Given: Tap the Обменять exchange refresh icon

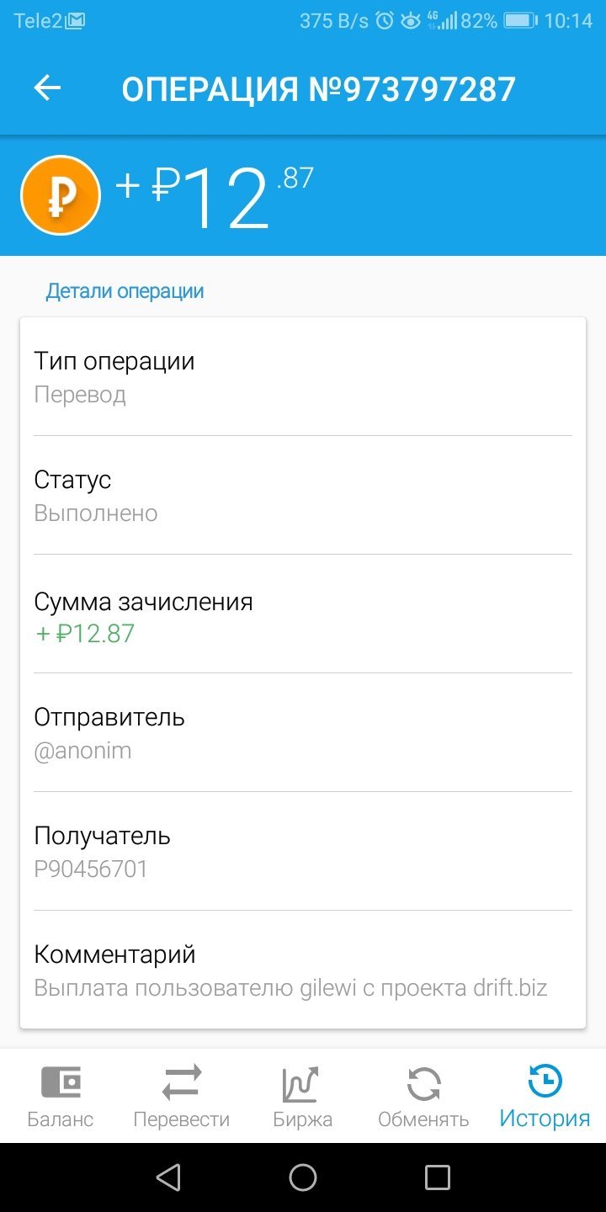Looking at the screenshot, I should click(x=423, y=1084).
